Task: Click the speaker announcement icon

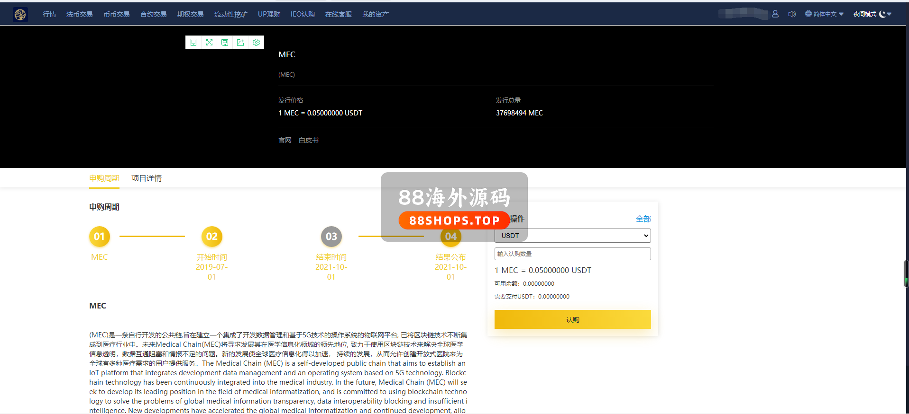Action: [x=791, y=14]
